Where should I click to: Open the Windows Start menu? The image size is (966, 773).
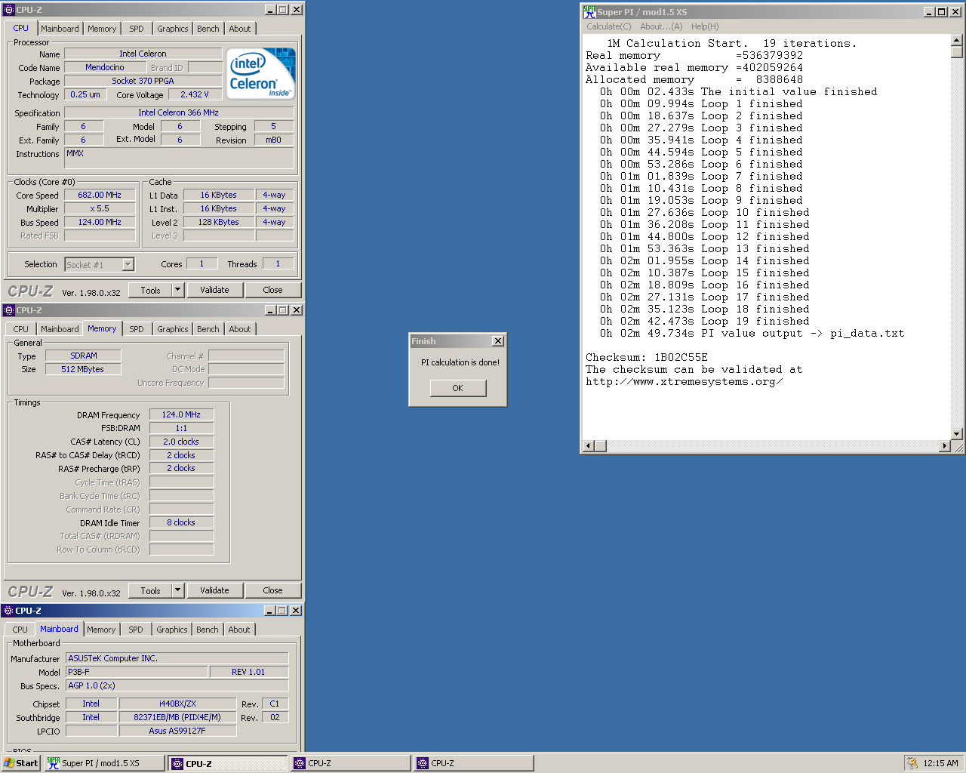click(x=20, y=763)
